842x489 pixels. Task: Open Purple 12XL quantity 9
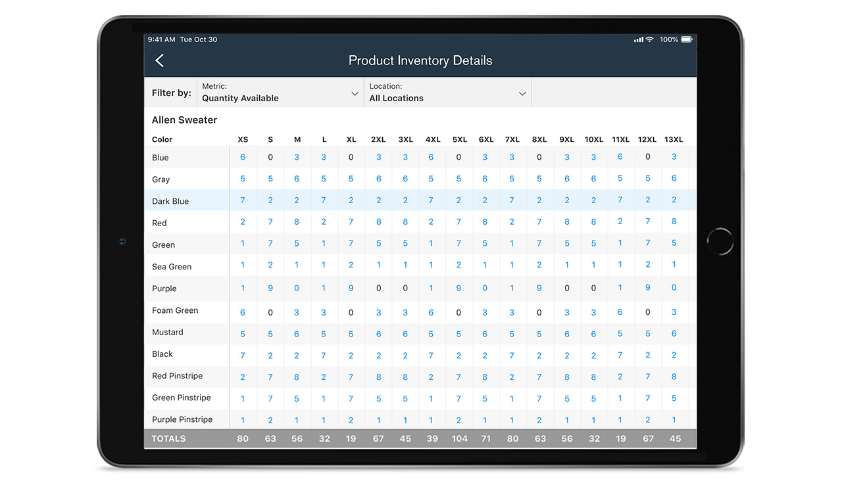(x=648, y=288)
